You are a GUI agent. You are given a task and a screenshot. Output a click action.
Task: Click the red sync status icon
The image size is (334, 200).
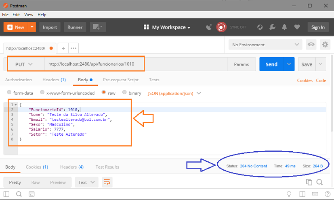click(x=221, y=27)
